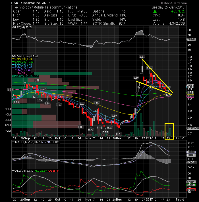Click the 0.79 November low price label
Viewport: 199px width, 202px height.
[x=91, y=130]
